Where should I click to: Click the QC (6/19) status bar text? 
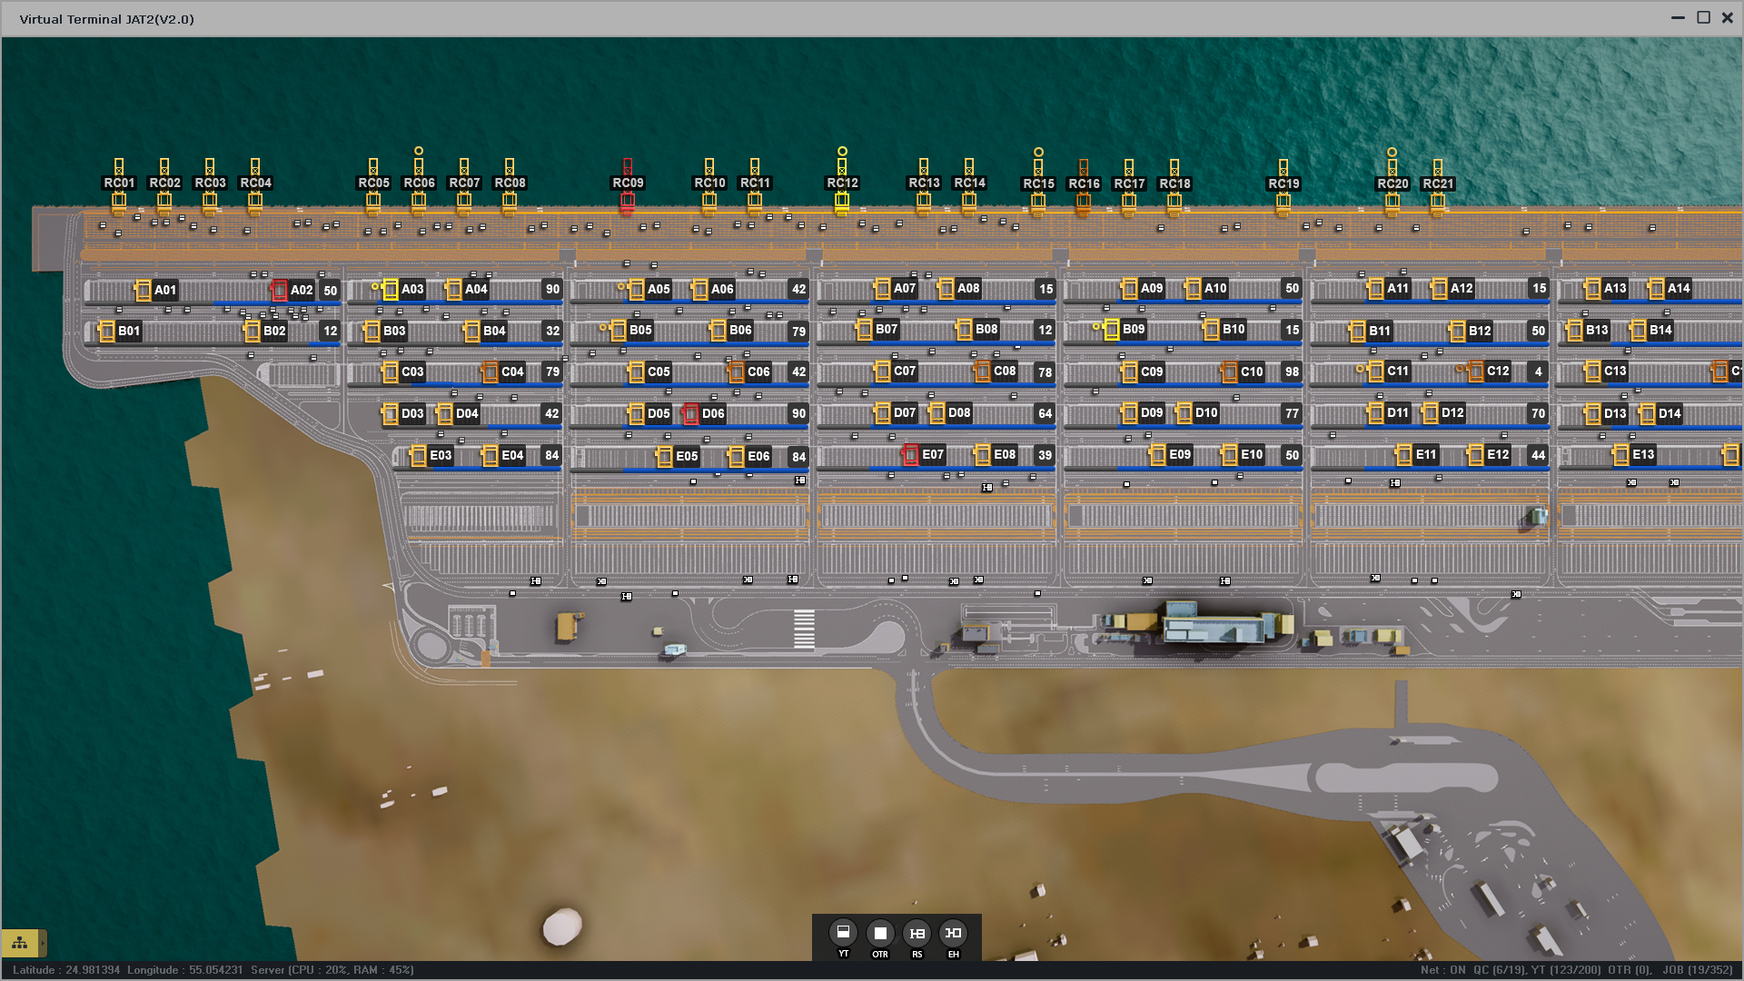(x=1500, y=970)
